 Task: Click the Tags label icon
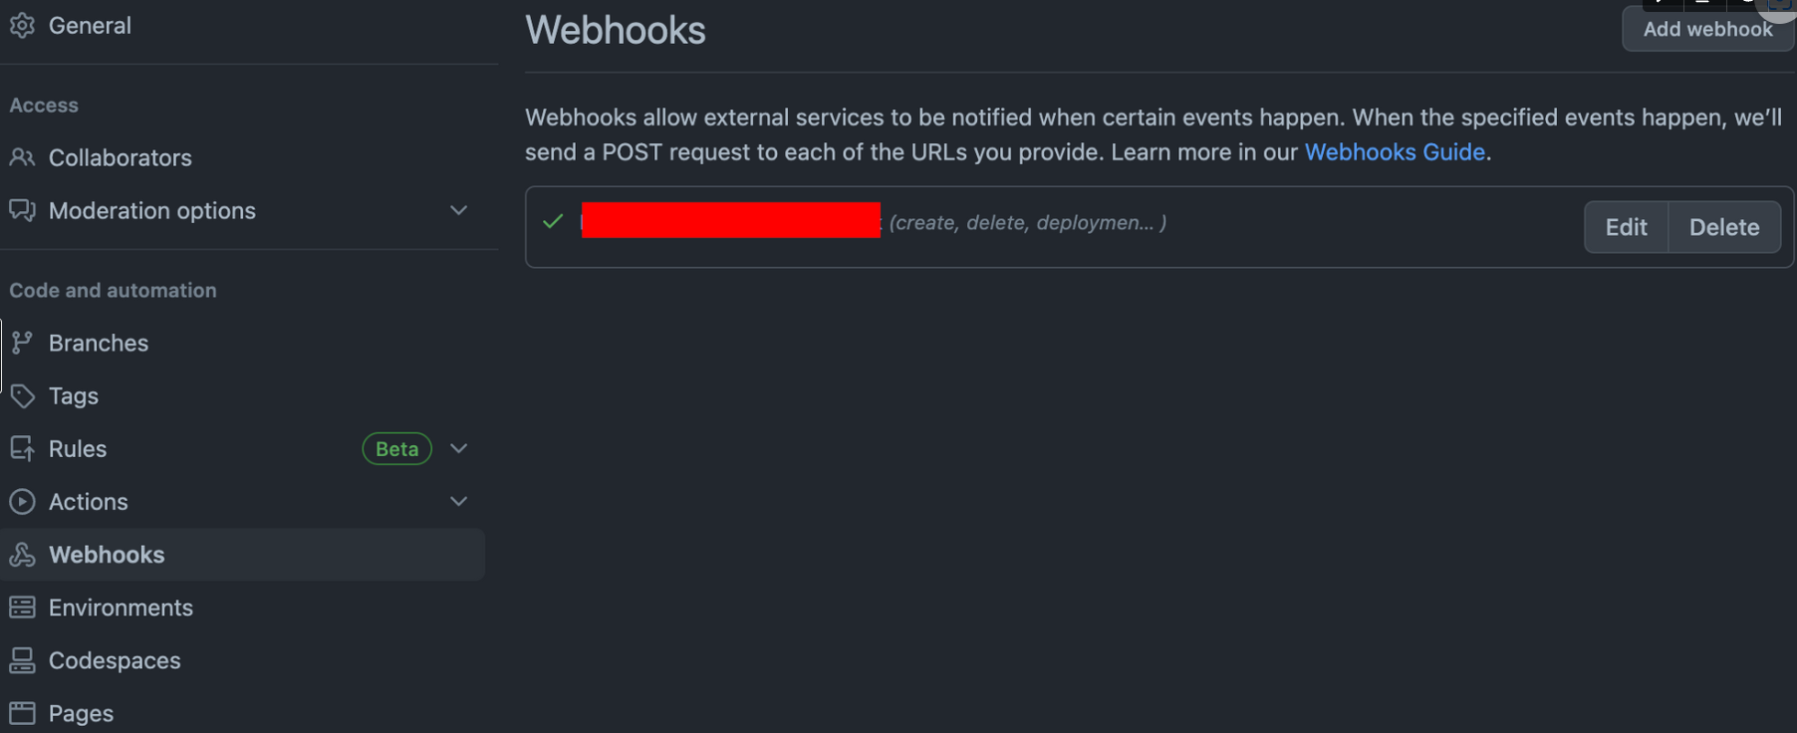[x=22, y=395]
